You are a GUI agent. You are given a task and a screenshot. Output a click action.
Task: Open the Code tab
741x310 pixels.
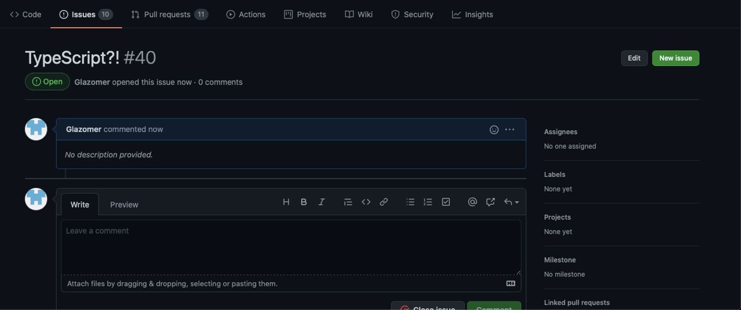[25, 14]
